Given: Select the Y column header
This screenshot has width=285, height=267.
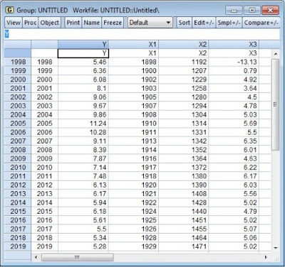Looking at the screenshot, I should [x=83, y=44].
